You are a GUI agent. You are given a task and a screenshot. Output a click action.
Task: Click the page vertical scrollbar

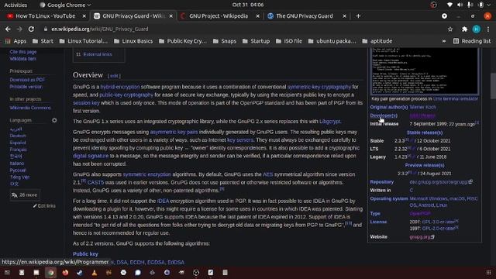coord(493,85)
